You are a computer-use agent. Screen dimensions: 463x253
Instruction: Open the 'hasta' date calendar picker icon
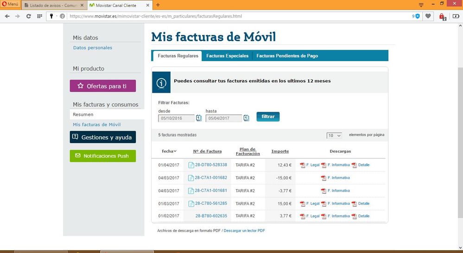(246, 118)
